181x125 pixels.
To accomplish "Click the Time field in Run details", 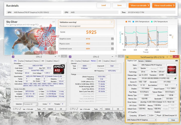I will coord(151,12).
